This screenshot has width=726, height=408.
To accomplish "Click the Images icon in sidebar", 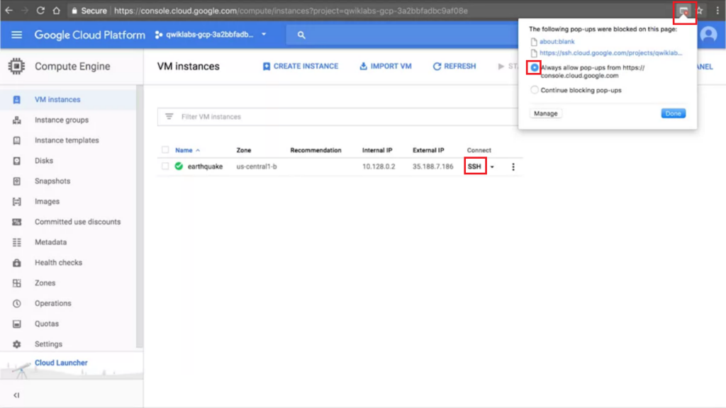I will (17, 201).
